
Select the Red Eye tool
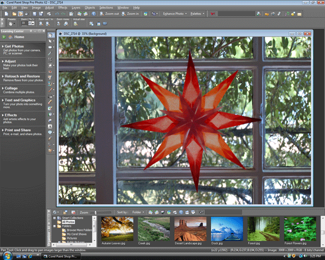[50, 71]
